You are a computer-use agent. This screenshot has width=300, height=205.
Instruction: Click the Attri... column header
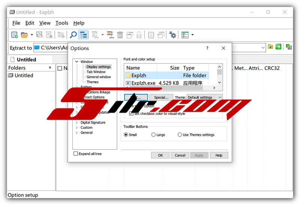255,68
